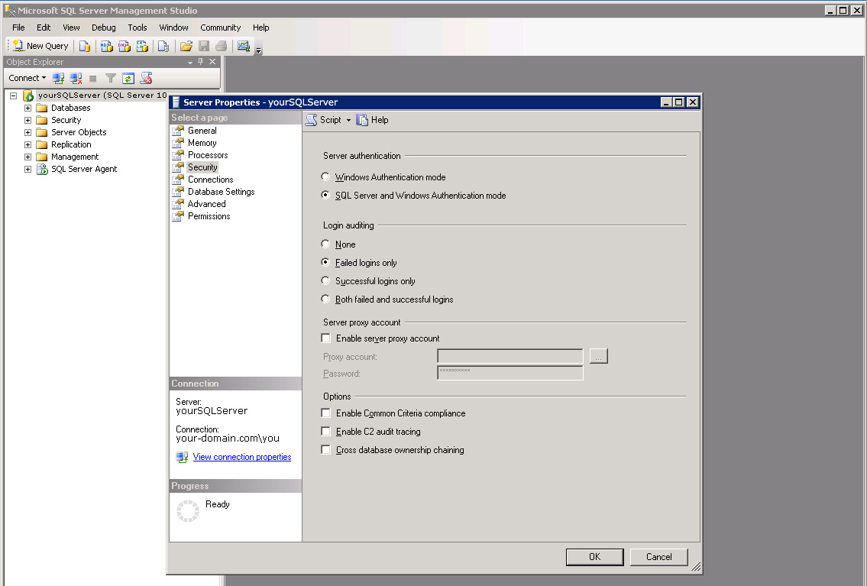The height and width of the screenshot is (586, 867).
Task: Open Database Engine Query icon
Action: (x=85, y=47)
